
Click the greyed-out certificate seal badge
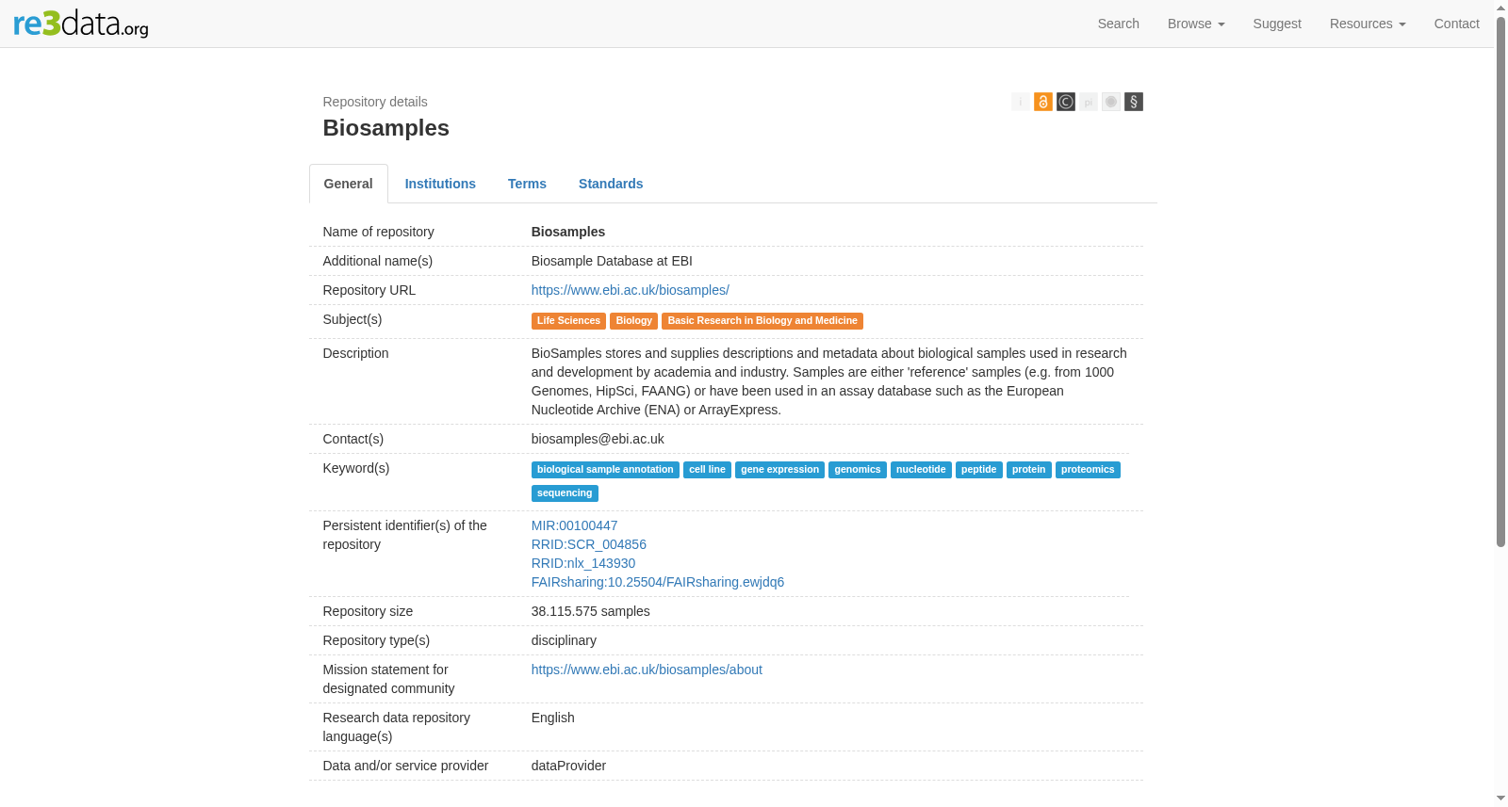pos(1111,102)
